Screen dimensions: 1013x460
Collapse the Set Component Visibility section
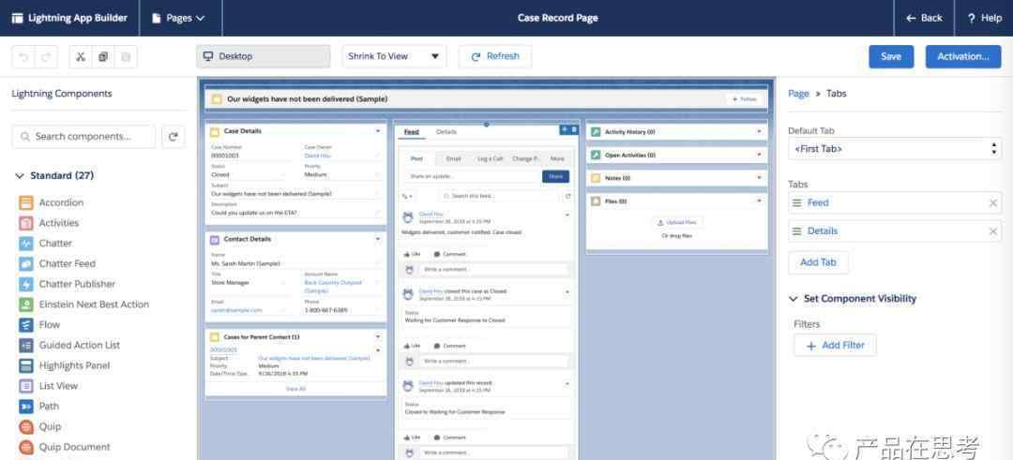click(x=794, y=299)
